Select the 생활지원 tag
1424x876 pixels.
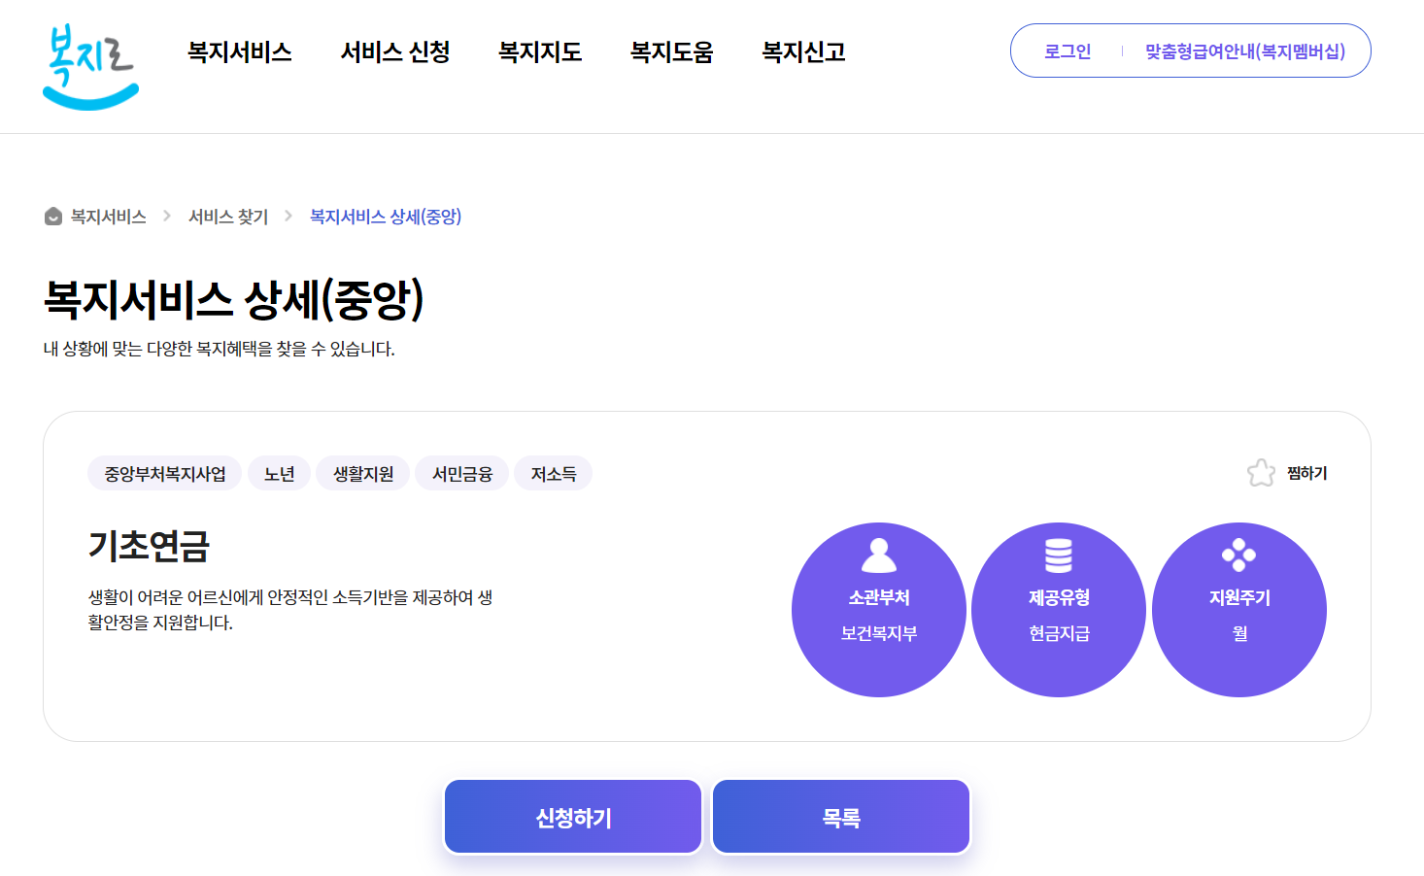coord(363,473)
